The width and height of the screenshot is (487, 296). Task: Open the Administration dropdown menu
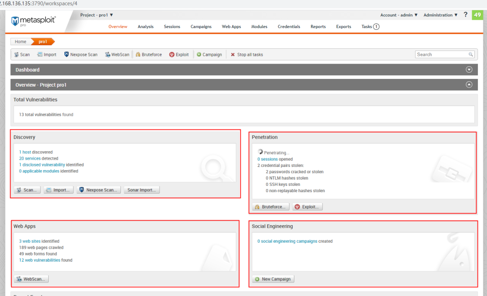(x=441, y=15)
